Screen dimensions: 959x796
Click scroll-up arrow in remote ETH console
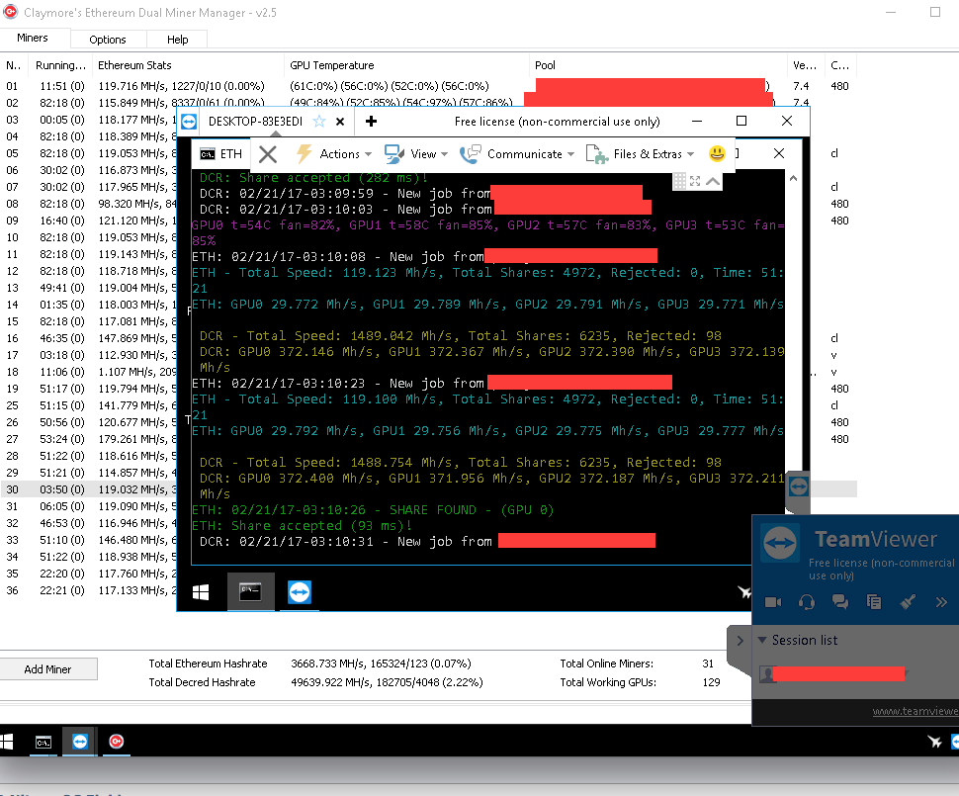793,179
